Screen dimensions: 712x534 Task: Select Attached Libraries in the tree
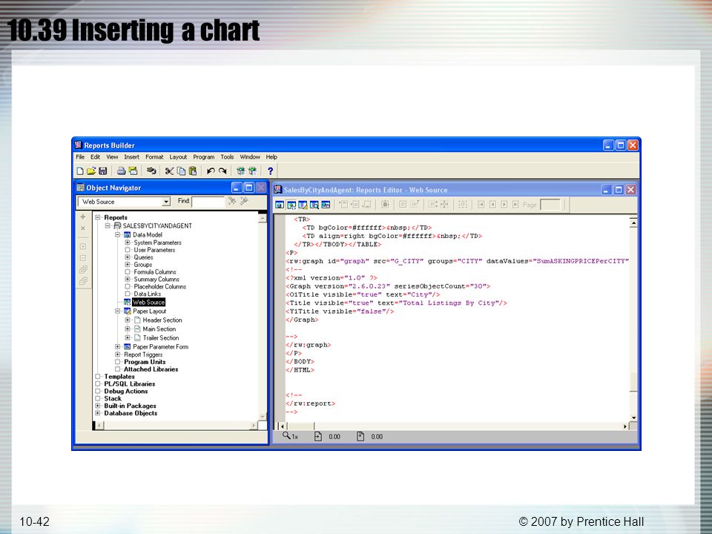pos(151,369)
